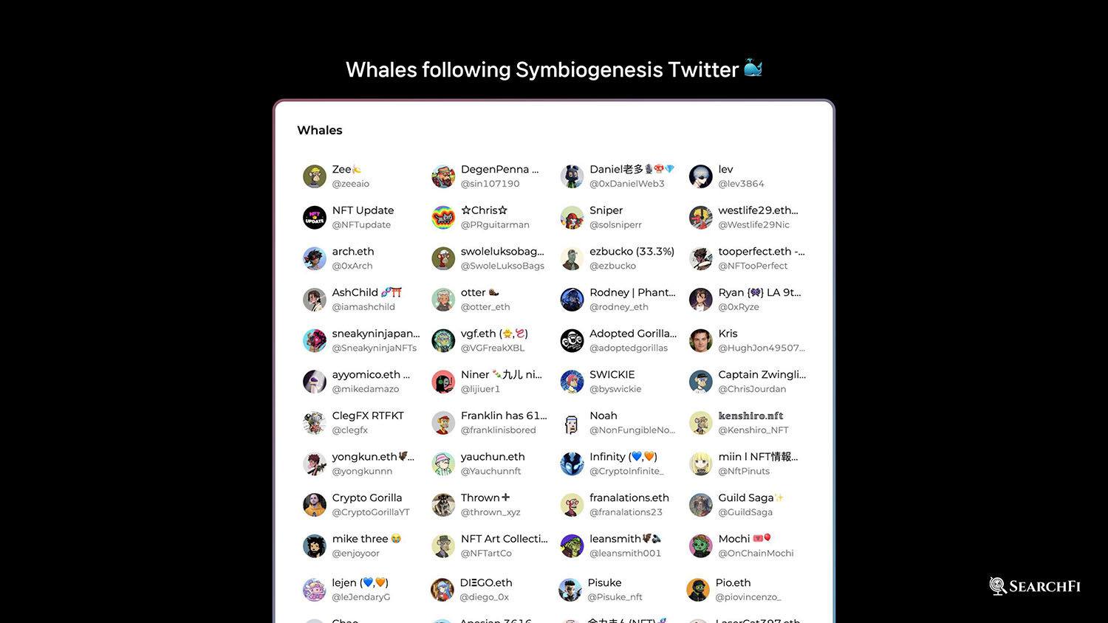This screenshot has width=1108, height=623.
Task: Click the whale emoji in the title
Action: coord(753,68)
